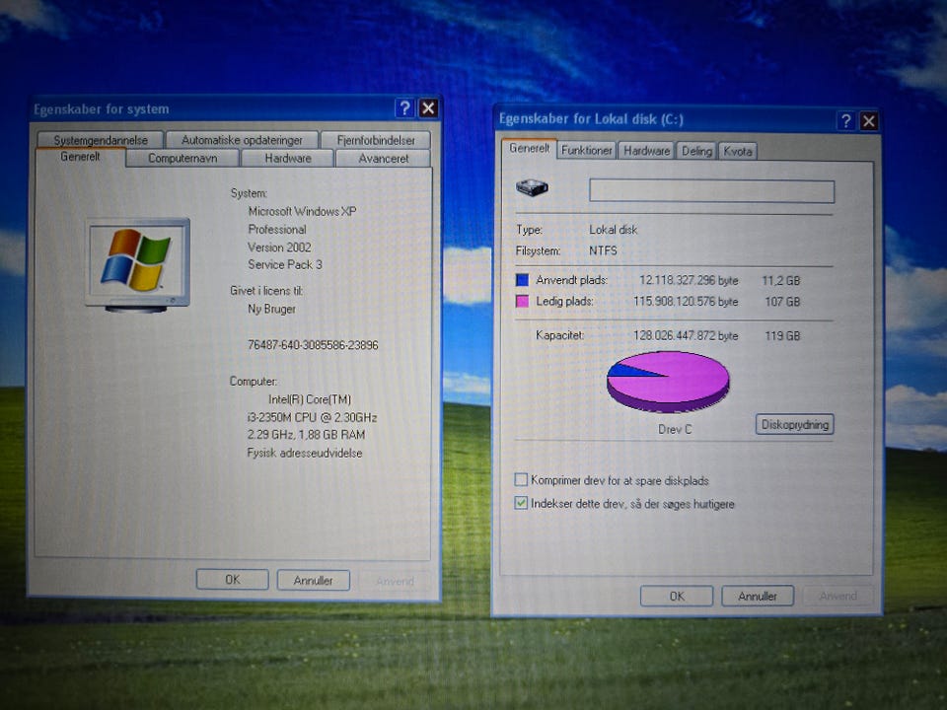Click the i3-2350M CPU @ 2.30GHz text
Image resolution: width=947 pixels, height=710 pixels.
[x=312, y=417]
